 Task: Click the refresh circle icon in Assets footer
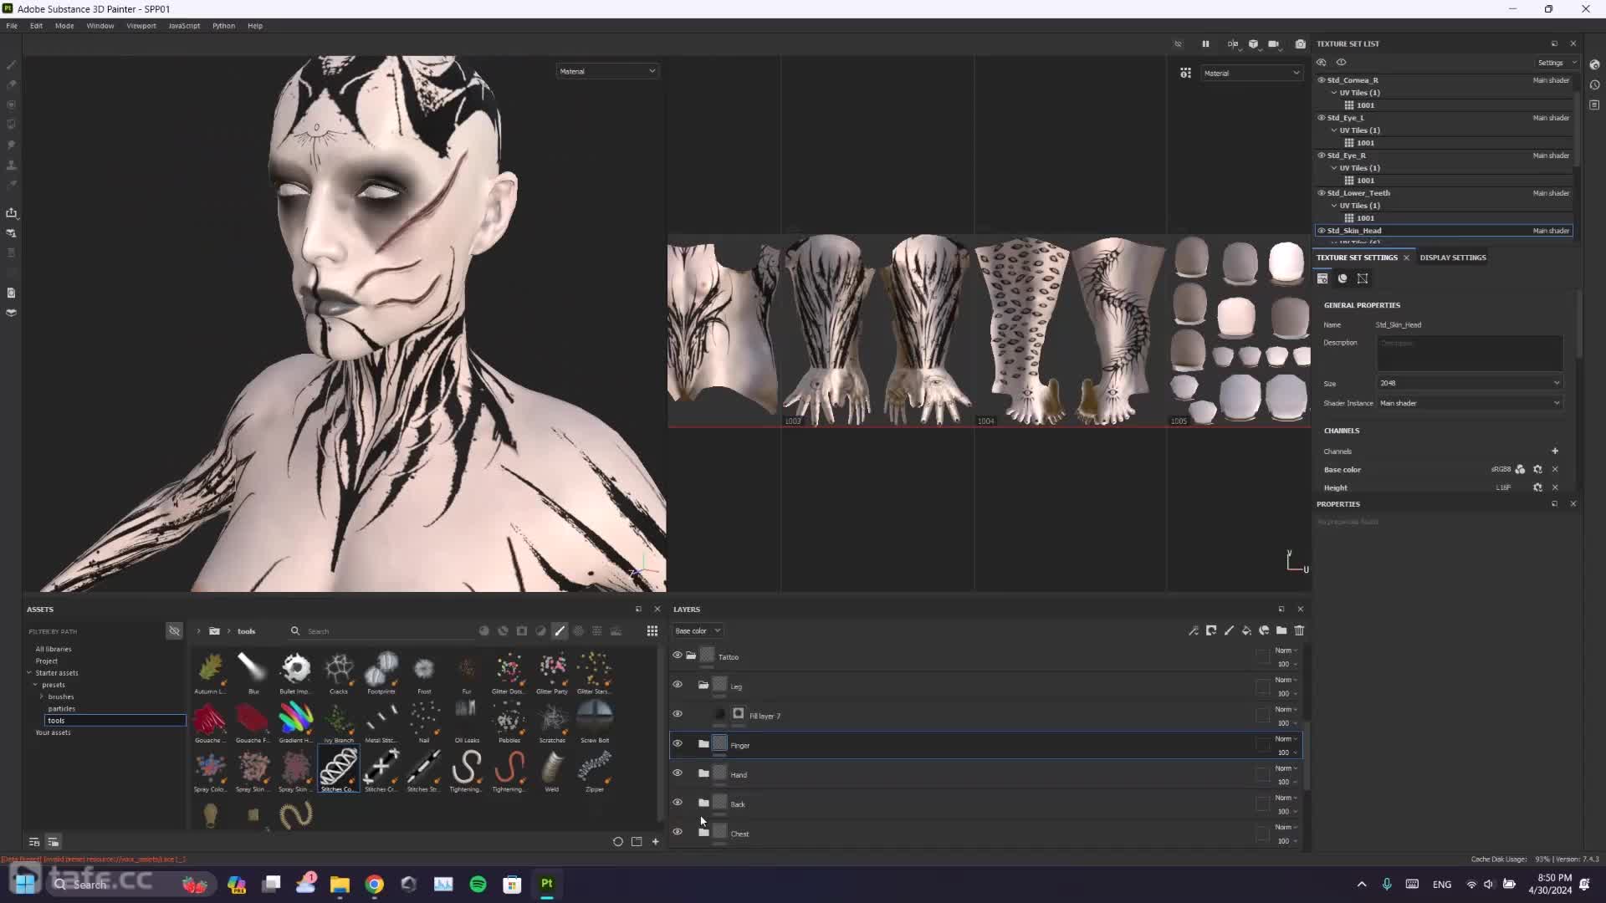coord(618,841)
